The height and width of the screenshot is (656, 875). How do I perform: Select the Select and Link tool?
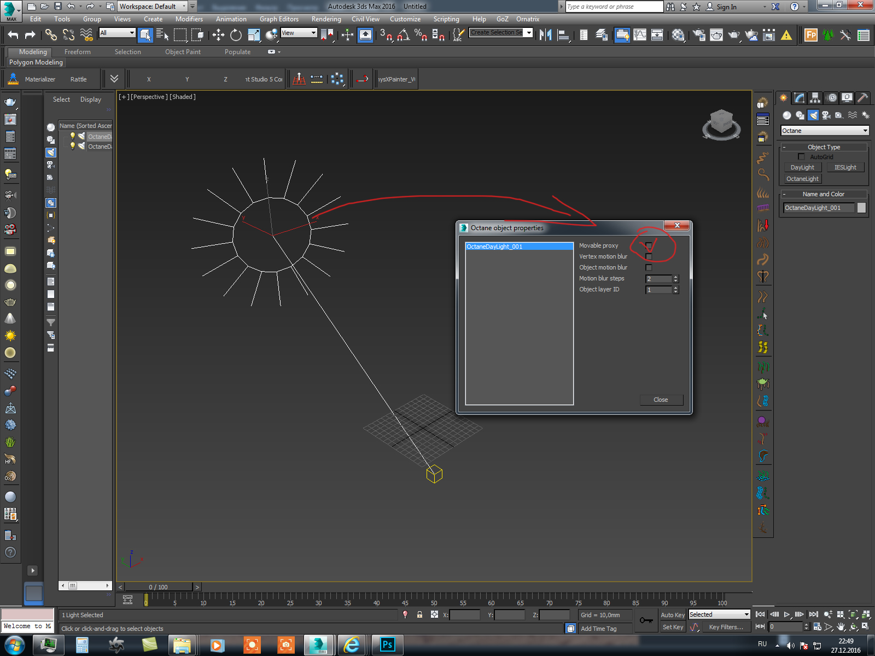point(51,35)
